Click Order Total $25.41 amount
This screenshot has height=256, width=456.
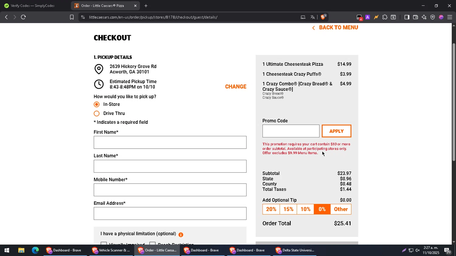[x=343, y=224]
